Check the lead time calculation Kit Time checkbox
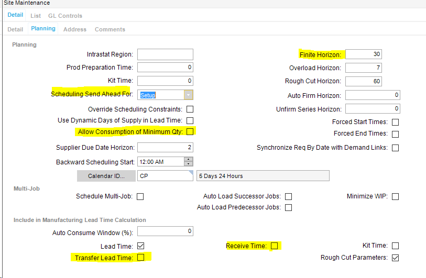 click(395, 246)
